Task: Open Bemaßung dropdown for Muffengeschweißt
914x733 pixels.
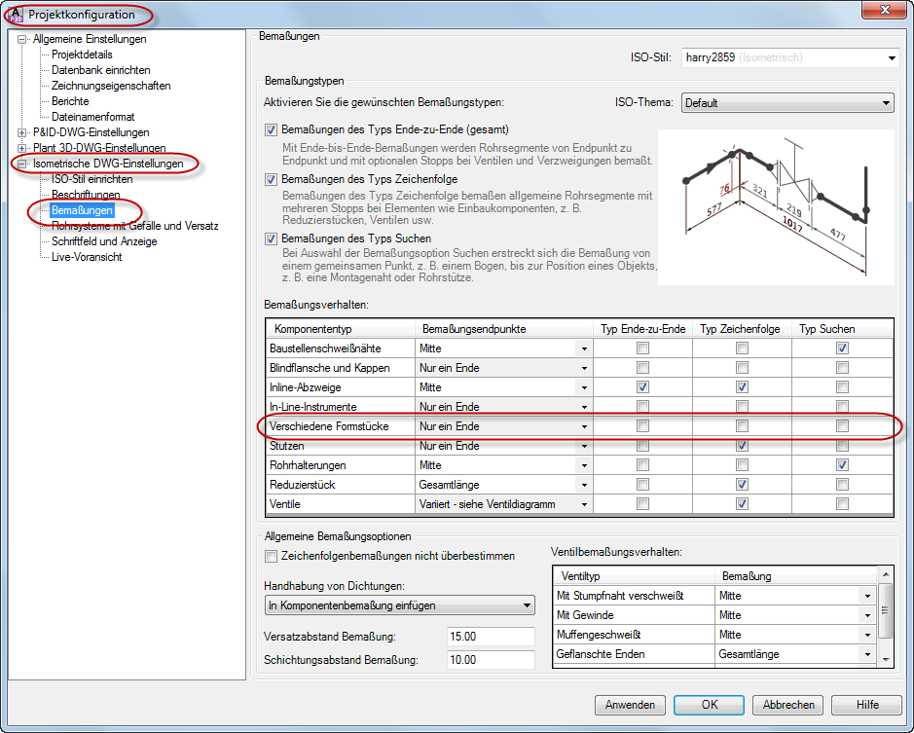Action: tap(867, 635)
